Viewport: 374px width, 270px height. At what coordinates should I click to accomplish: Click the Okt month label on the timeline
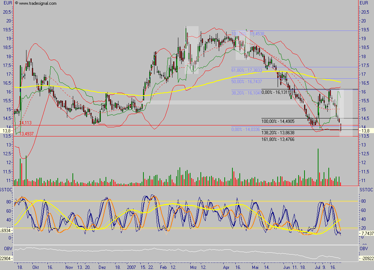35,268
